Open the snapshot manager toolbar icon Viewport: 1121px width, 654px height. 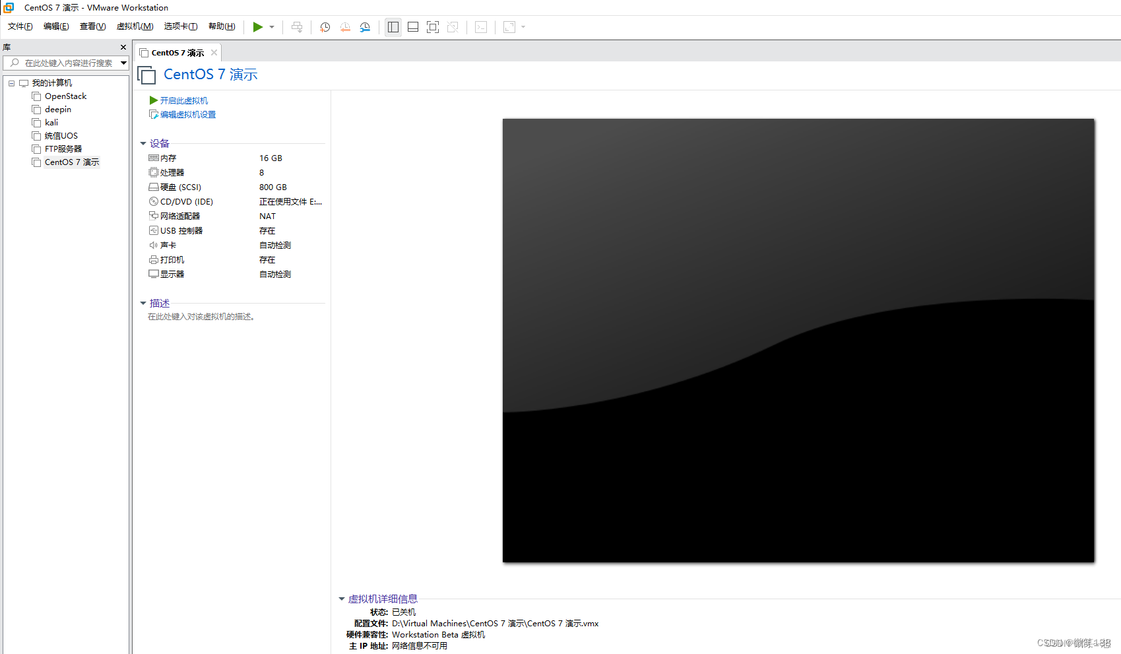365,27
